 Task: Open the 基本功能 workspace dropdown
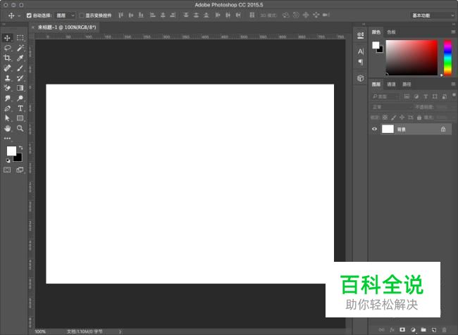pos(431,15)
